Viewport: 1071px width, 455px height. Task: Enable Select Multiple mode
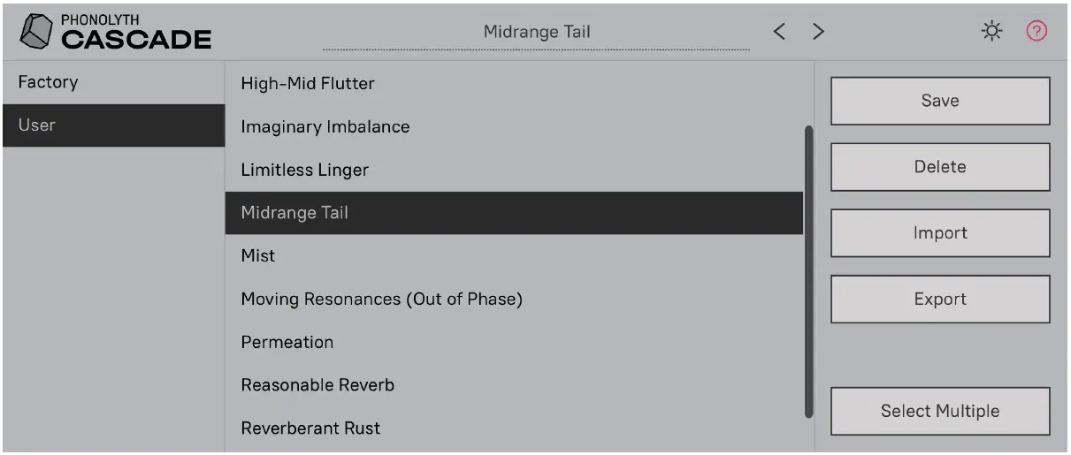tap(939, 411)
